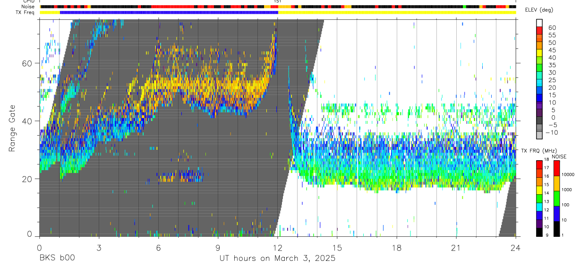Click the 1 value on NOISE colorbar
This screenshot has height=268, width=580.
point(563,235)
